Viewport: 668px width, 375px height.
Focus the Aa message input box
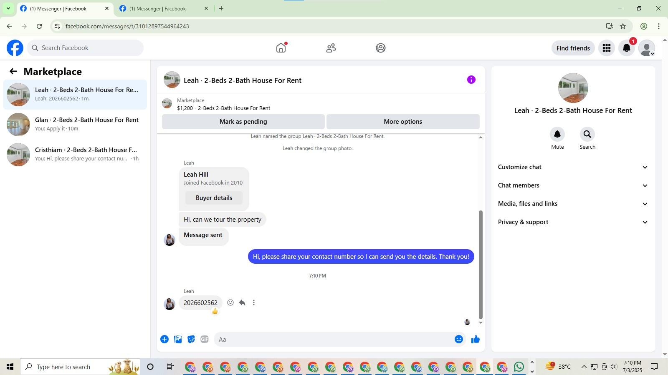pyautogui.click(x=334, y=339)
